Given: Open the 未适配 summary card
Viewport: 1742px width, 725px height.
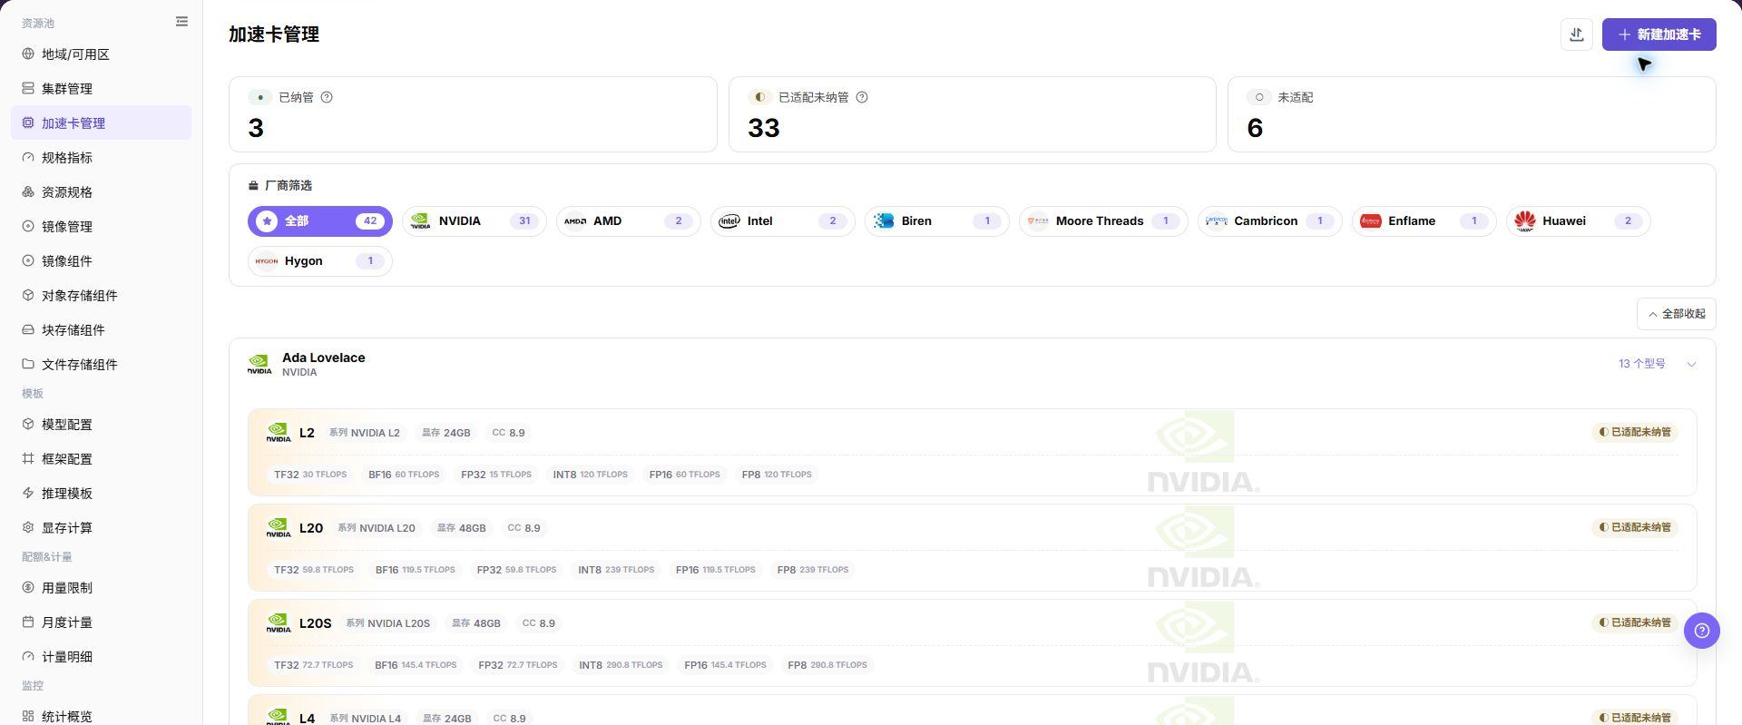Looking at the screenshot, I should coord(1472,114).
